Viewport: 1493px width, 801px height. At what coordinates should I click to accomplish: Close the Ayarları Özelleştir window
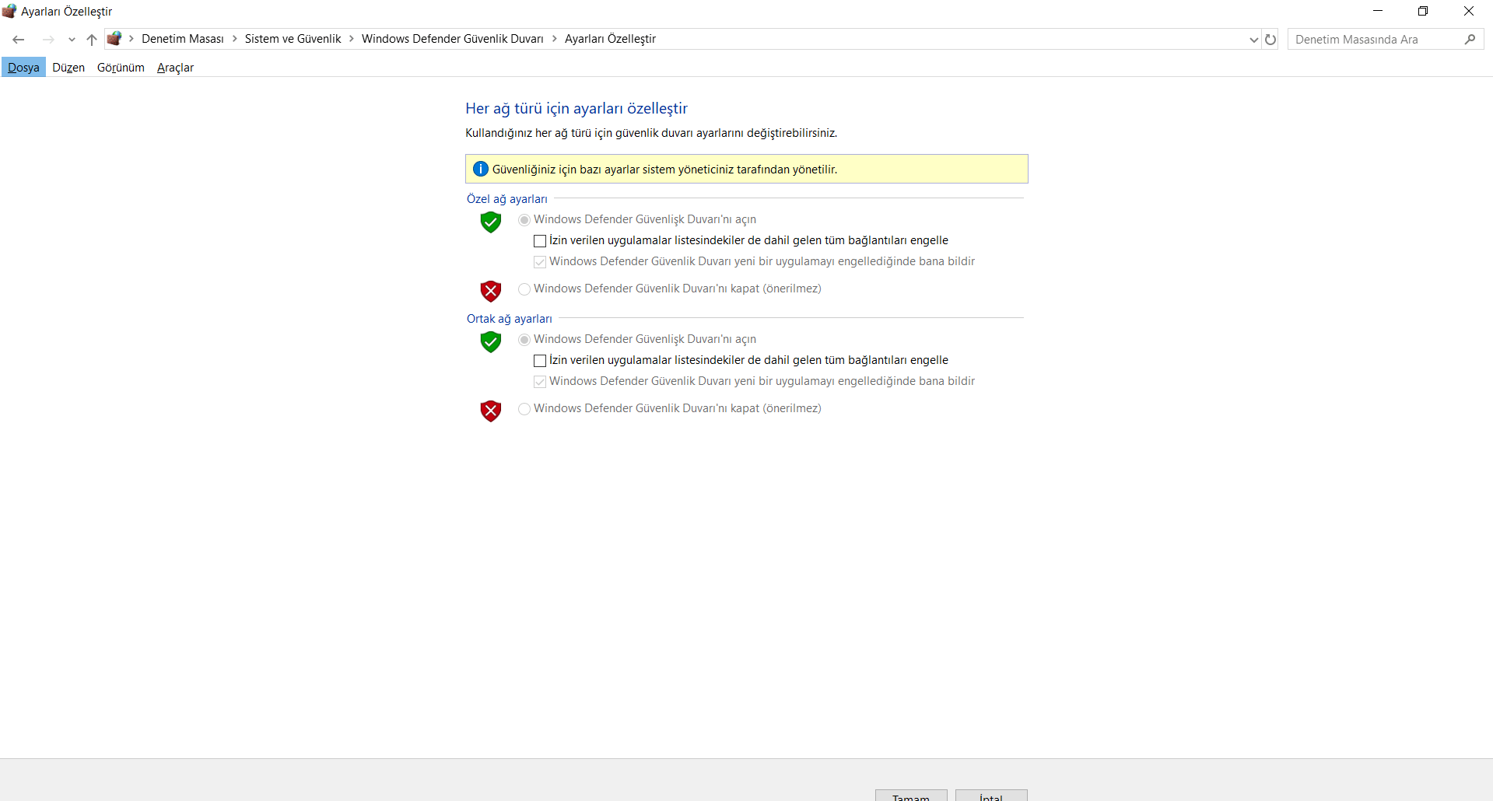1469,11
